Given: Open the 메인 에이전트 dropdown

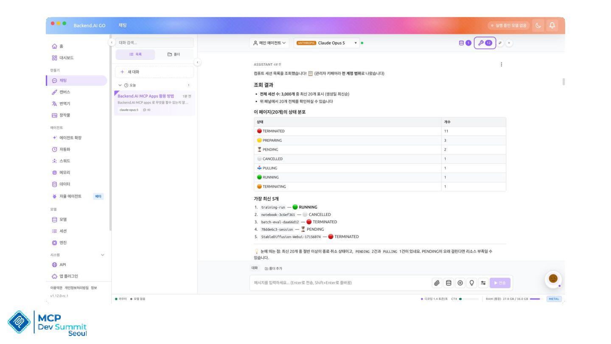Looking at the screenshot, I should (269, 43).
